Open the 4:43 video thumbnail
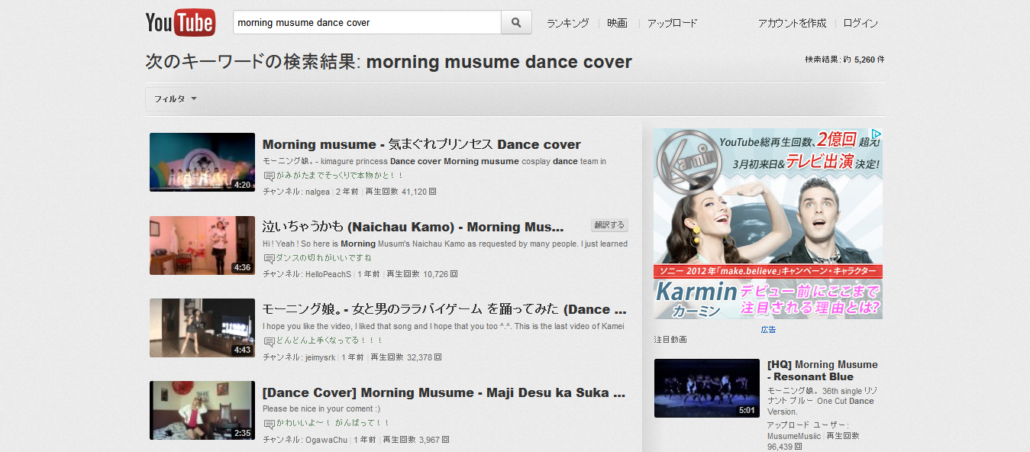This screenshot has height=452, width=1030. 202,328
